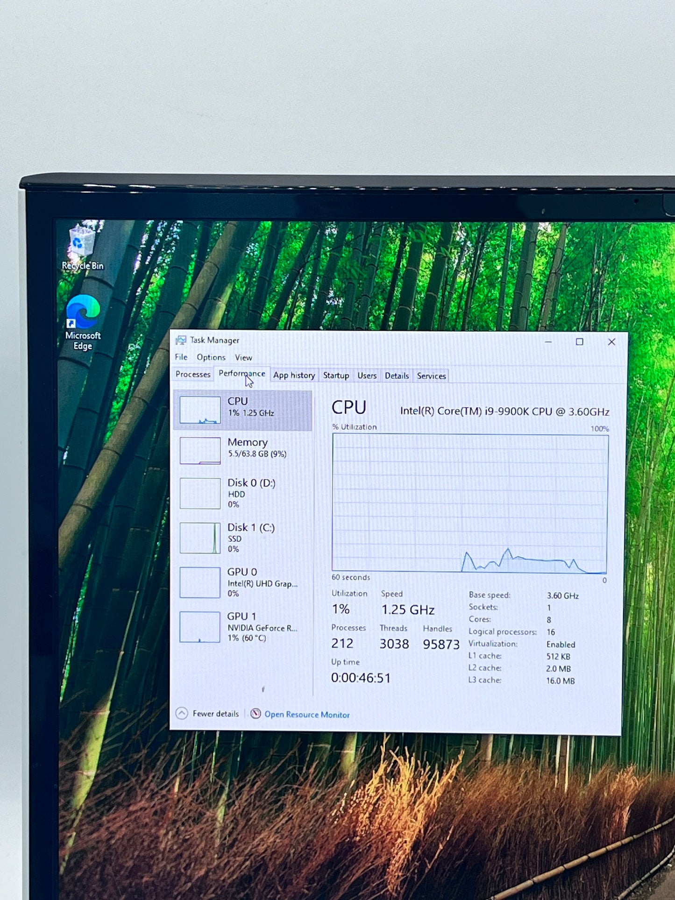This screenshot has height=900, width=675.
Task: Select GPU 1 NVIDIA GeForce entry
Action: (x=242, y=627)
